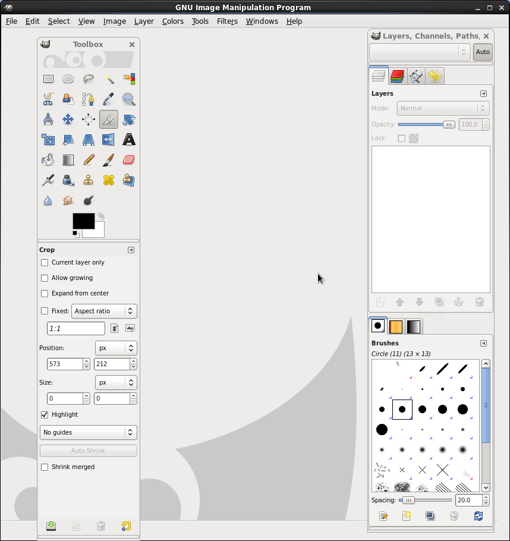Select the Measure compass tool
The height and width of the screenshot is (541, 510).
(48, 119)
